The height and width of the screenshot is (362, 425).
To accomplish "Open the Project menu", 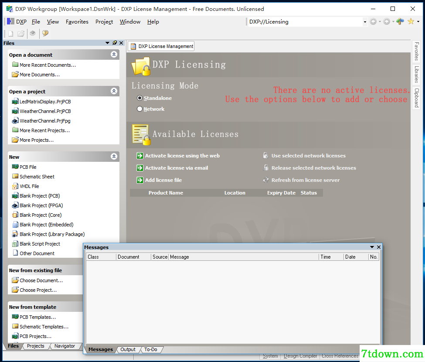I will pos(104,22).
